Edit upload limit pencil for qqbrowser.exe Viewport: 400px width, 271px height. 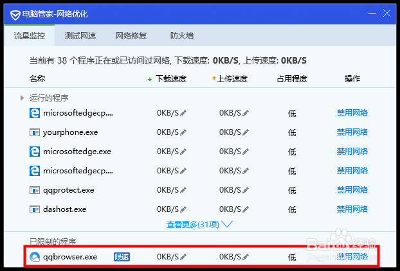tap(246, 257)
